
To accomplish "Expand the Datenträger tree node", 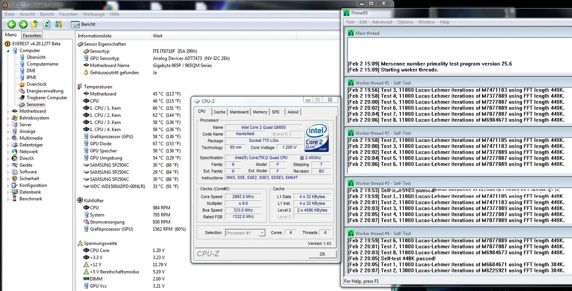I will (8, 145).
